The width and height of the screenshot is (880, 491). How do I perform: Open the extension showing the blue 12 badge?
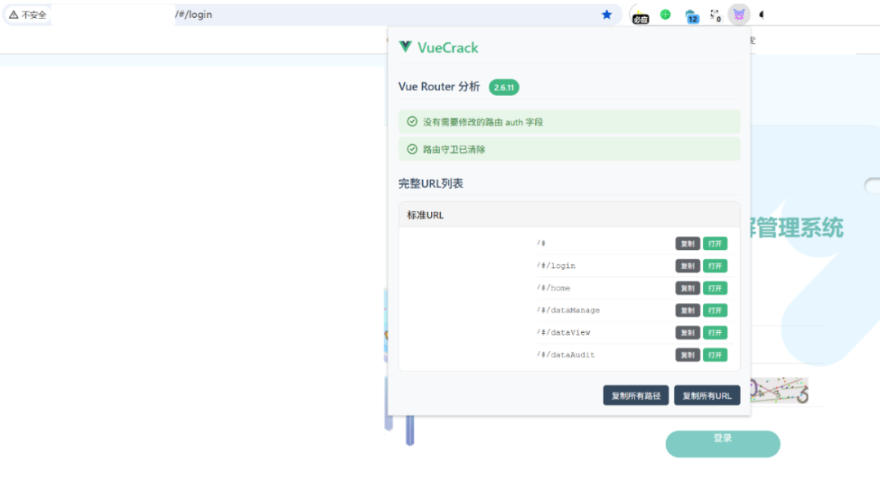(x=692, y=14)
